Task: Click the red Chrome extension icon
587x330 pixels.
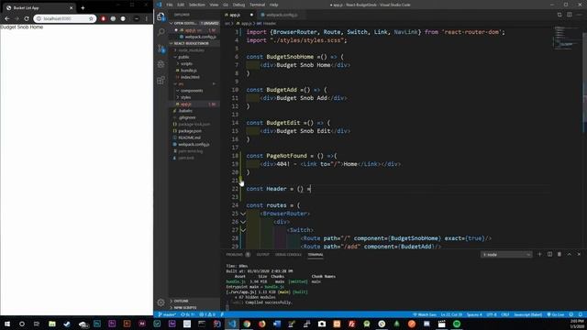Action: [104, 18]
